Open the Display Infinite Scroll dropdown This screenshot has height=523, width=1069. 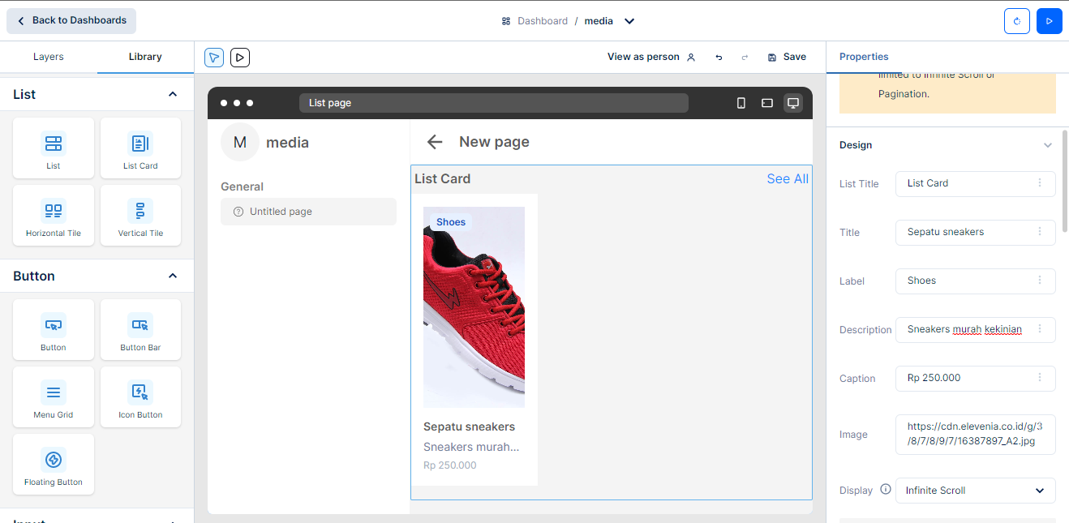975,491
